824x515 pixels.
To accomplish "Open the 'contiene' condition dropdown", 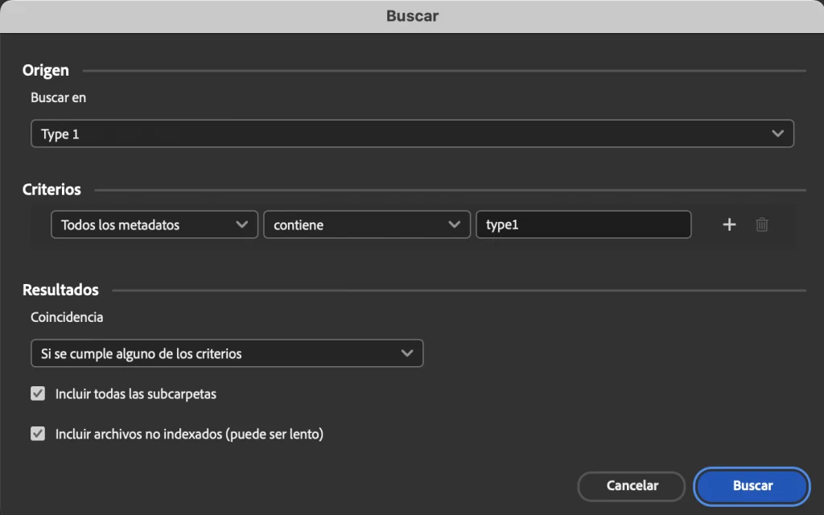I will (367, 225).
